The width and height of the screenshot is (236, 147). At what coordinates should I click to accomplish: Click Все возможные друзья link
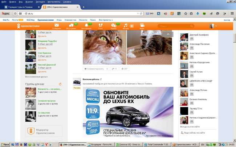coord(36,77)
